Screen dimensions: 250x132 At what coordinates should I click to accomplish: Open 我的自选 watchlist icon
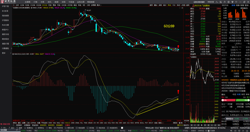(x=97, y=128)
